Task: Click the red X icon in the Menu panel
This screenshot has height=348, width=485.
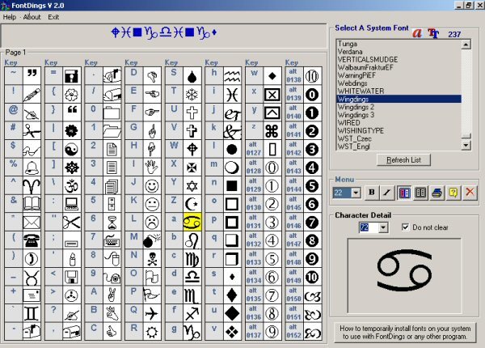Action: tap(470, 193)
